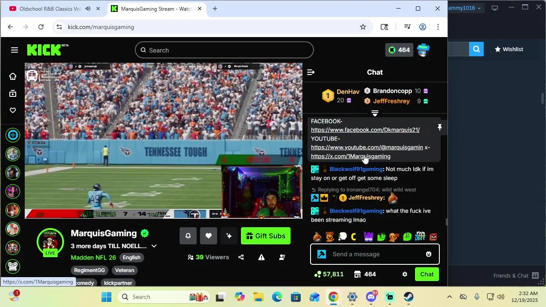Click the Steam search magnifier button
This screenshot has height=307, width=546.
click(x=476, y=49)
